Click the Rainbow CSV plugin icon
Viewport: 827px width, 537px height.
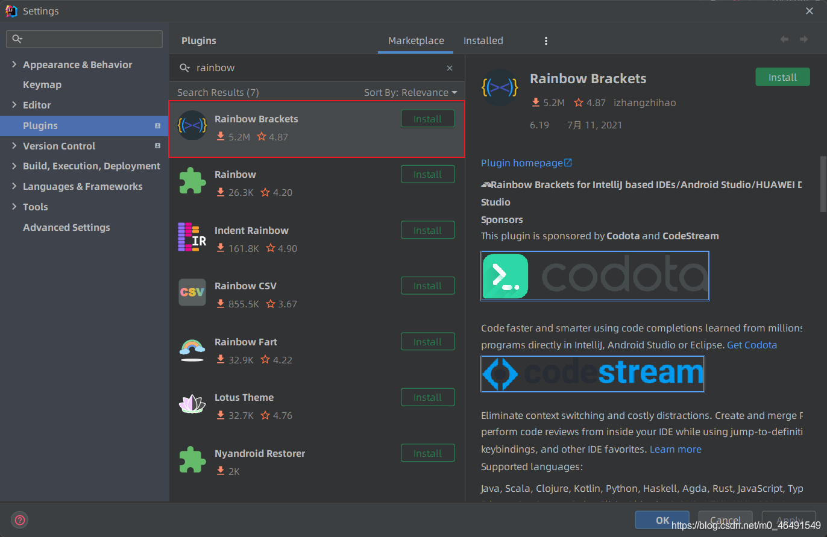pos(192,292)
